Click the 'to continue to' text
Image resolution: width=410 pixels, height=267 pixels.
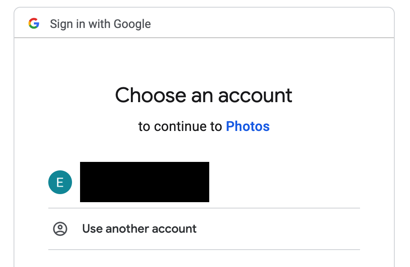pyautogui.click(x=180, y=126)
